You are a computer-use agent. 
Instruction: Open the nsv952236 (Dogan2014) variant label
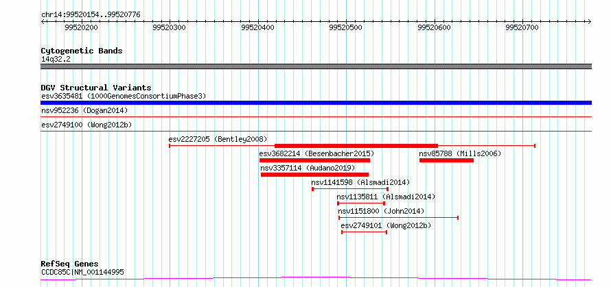(84, 110)
